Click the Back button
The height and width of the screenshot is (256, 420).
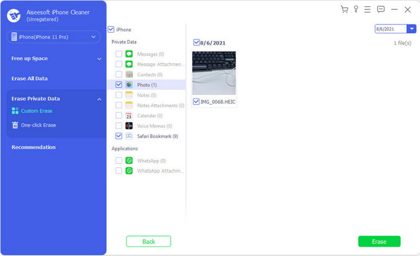pos(149,241)
